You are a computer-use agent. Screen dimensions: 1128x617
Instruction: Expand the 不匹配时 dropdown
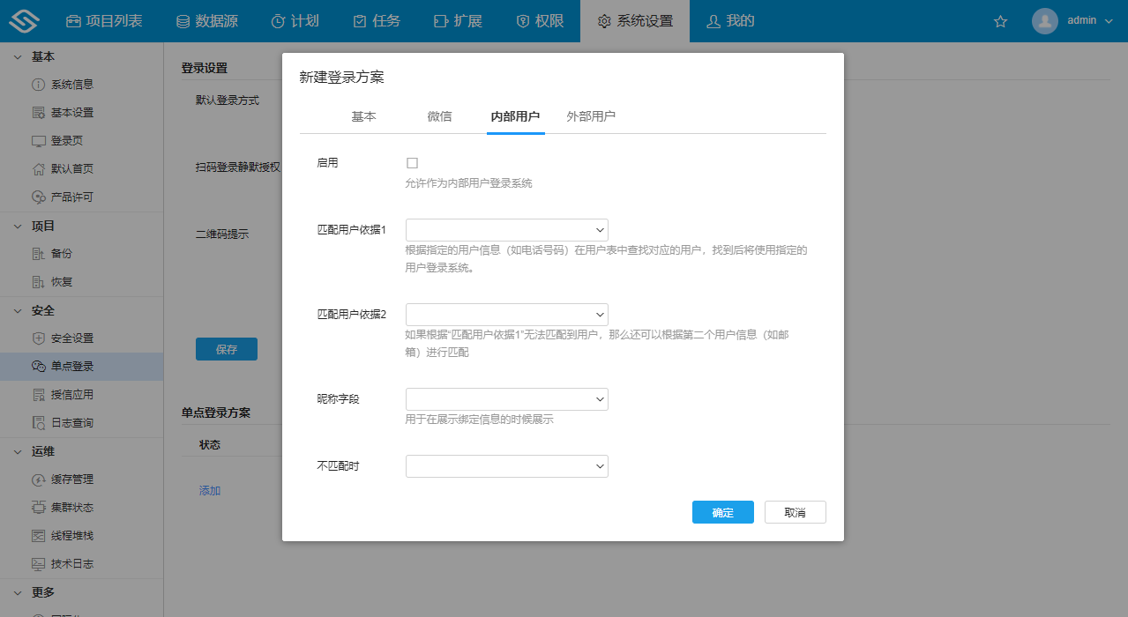coord(505,465)
